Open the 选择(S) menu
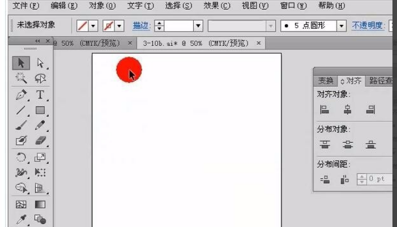 (178, 6)
